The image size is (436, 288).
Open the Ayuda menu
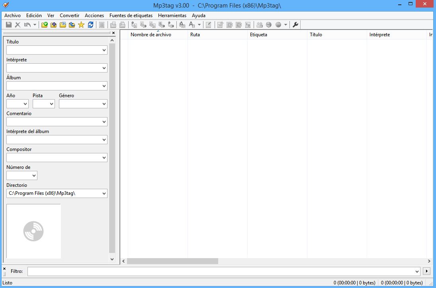point(199,16)
